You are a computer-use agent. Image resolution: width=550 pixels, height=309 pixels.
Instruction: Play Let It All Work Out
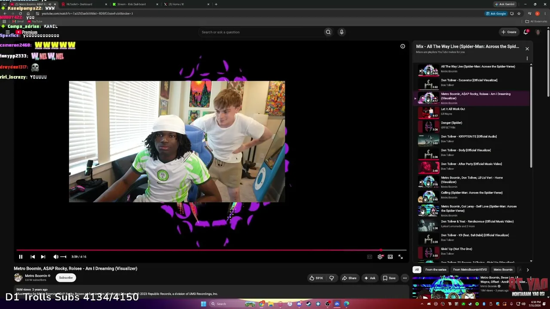pyautogui.click(x=472, y=112)
